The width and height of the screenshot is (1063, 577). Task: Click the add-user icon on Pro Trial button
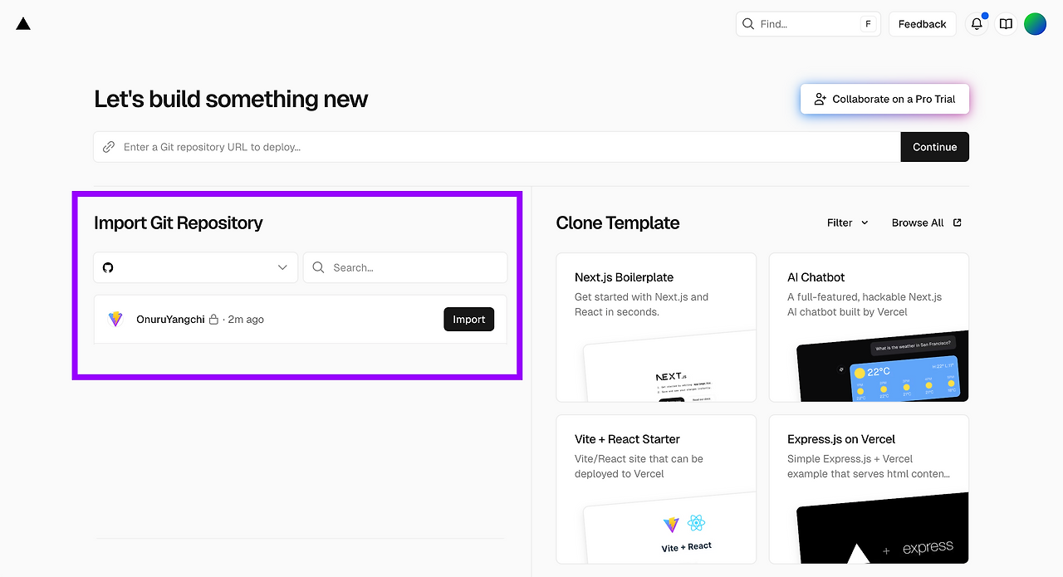pyautogui.click(x=820, y=99)
